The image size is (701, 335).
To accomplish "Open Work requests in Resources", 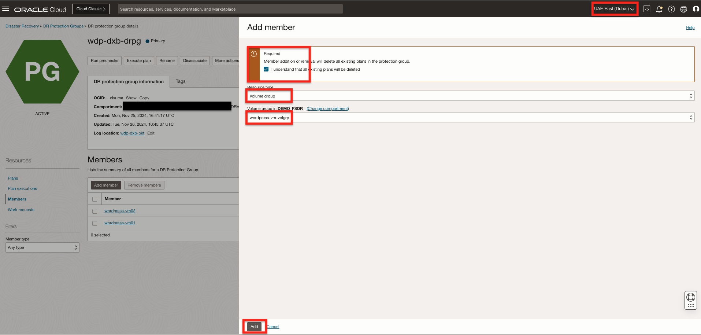I will click(21, 210).
